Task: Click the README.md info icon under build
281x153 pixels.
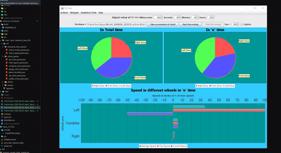Action: click(x=3, y=28)
